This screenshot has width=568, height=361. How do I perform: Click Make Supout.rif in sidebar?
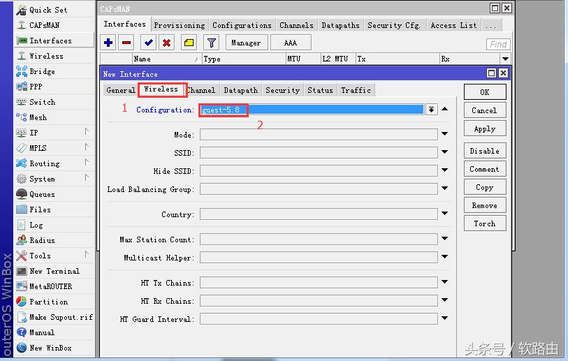coord(54,317)
